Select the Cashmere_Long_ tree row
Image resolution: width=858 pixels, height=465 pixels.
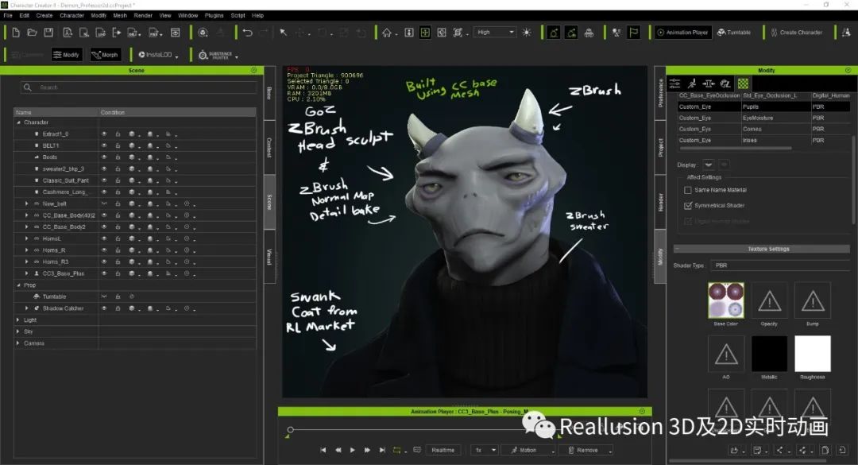coord(134,192)
